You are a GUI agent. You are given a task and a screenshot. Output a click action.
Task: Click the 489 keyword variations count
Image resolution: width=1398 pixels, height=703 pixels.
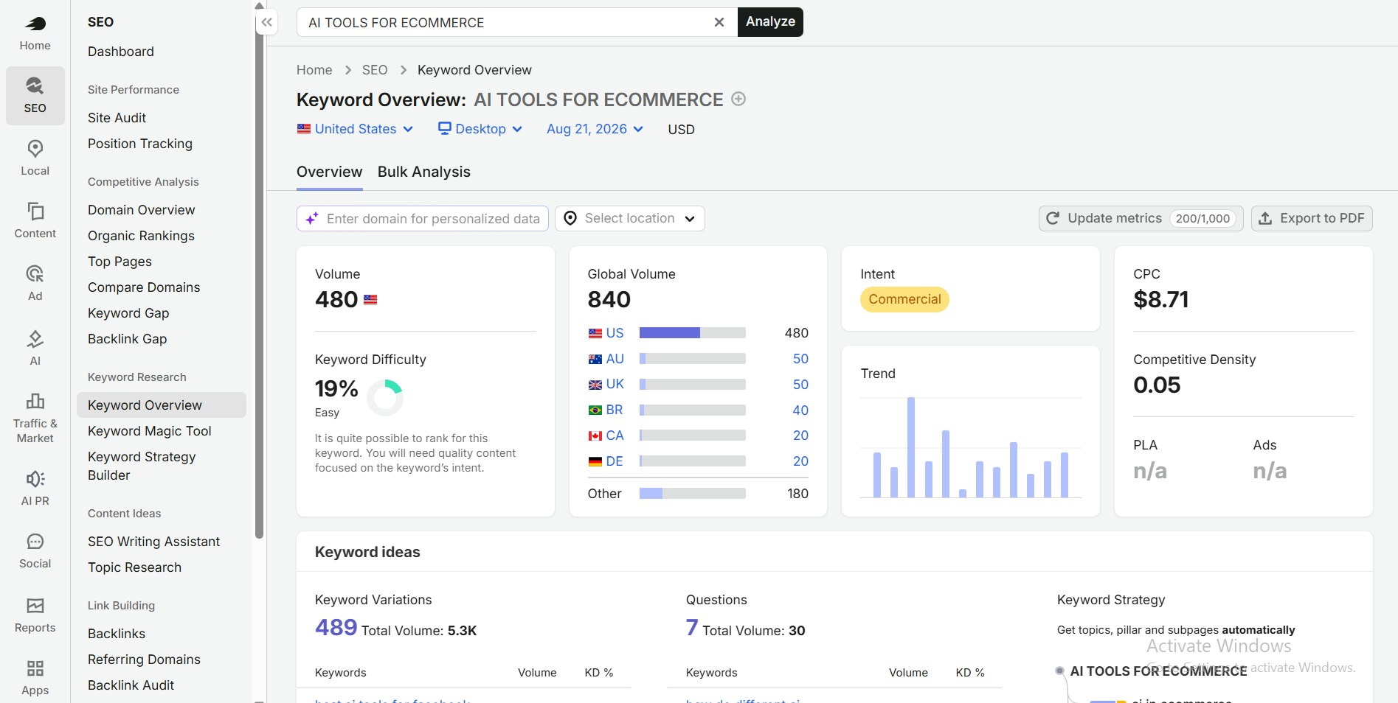(336, 627)
